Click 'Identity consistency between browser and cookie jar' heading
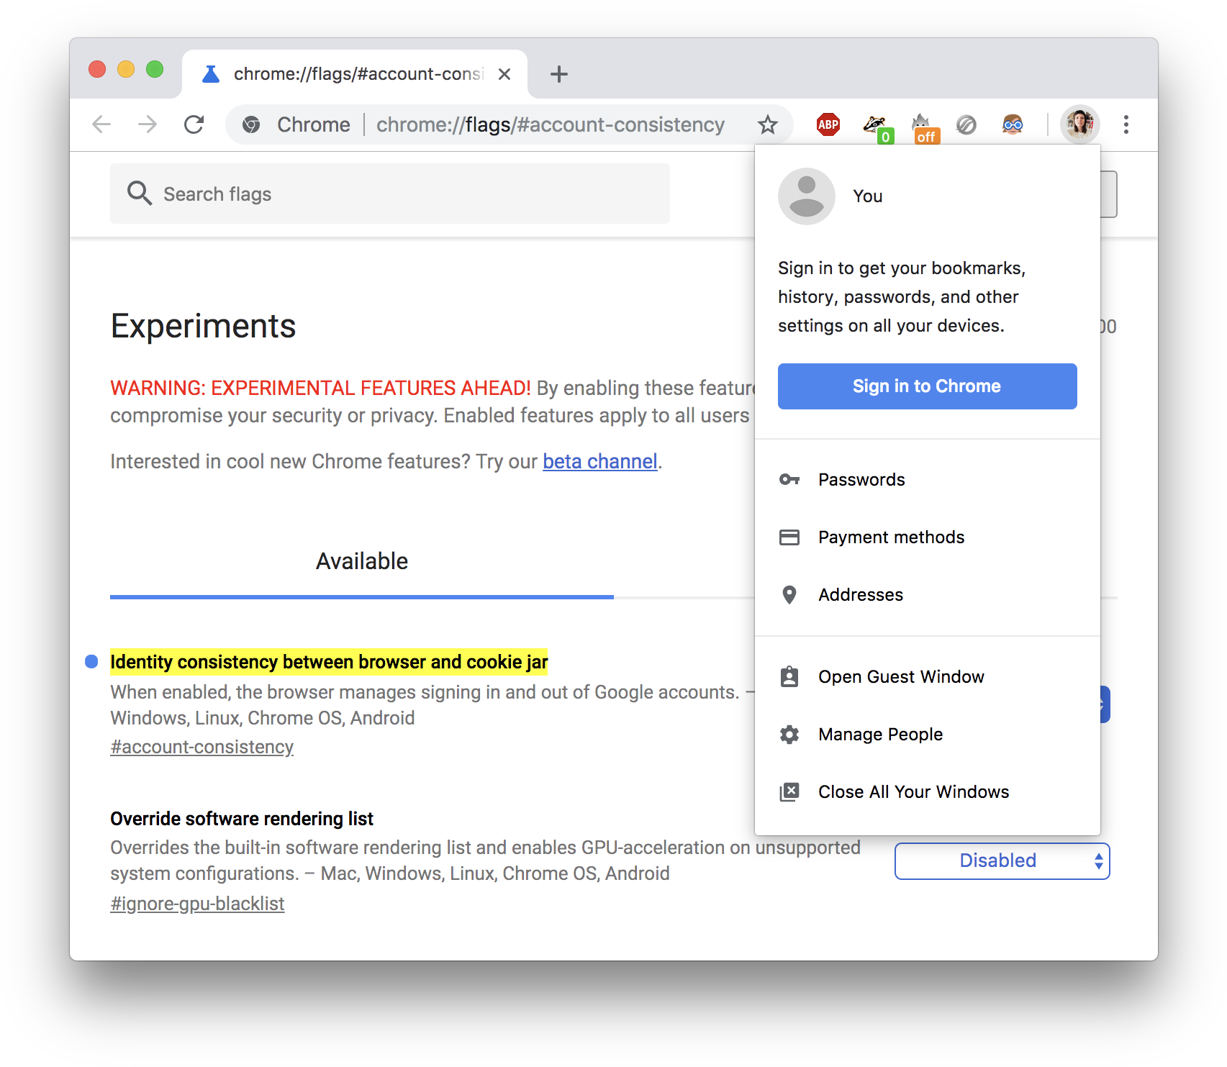Image resolution: width=1227 pixels, height=1067 pixels. click(329, 662)
